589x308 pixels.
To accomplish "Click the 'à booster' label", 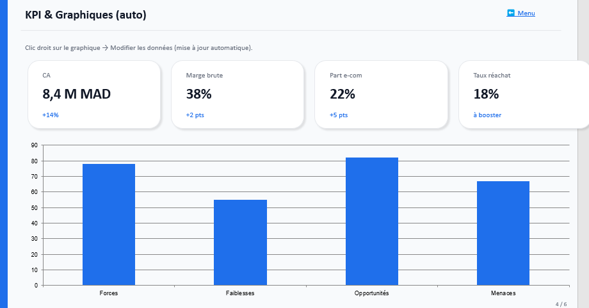I will [x=487, y=115].
